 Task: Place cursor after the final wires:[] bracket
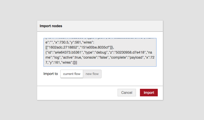(x=77, y=63)
